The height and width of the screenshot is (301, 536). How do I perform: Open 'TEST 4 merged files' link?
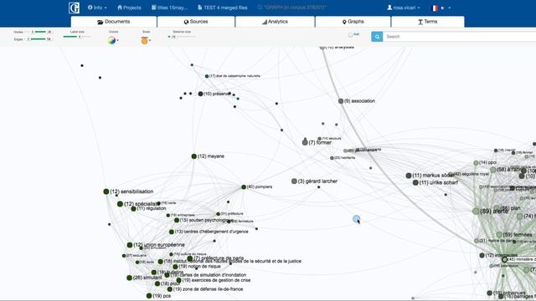point(223,8)
